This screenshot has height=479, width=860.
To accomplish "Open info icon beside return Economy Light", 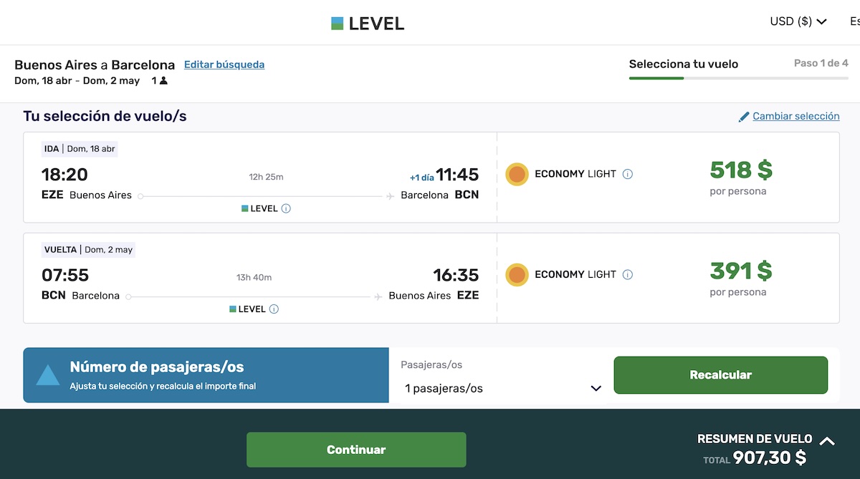I will pyautogui.click(x=628, y=274).
